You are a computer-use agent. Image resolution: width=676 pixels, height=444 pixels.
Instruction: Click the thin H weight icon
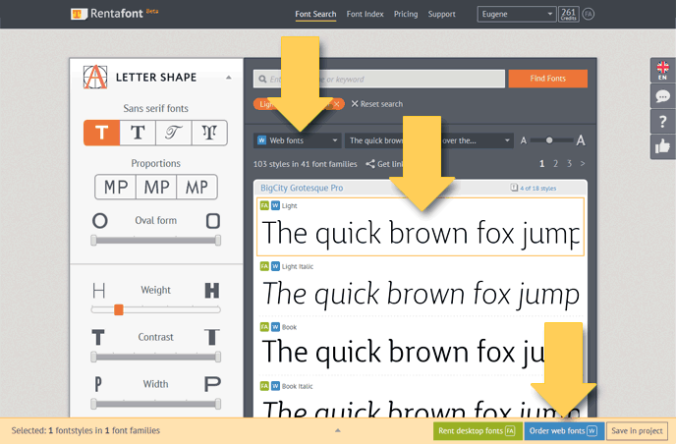98,291
